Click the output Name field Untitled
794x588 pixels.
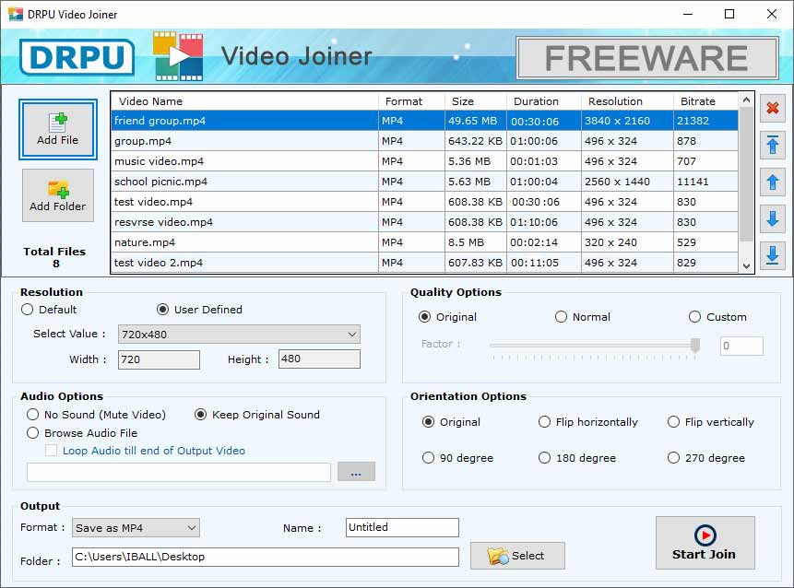click(x=402, y=527)
